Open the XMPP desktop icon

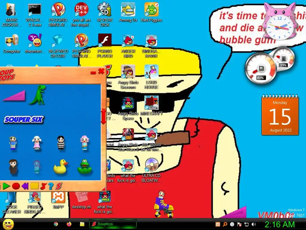tap(58, 199)
